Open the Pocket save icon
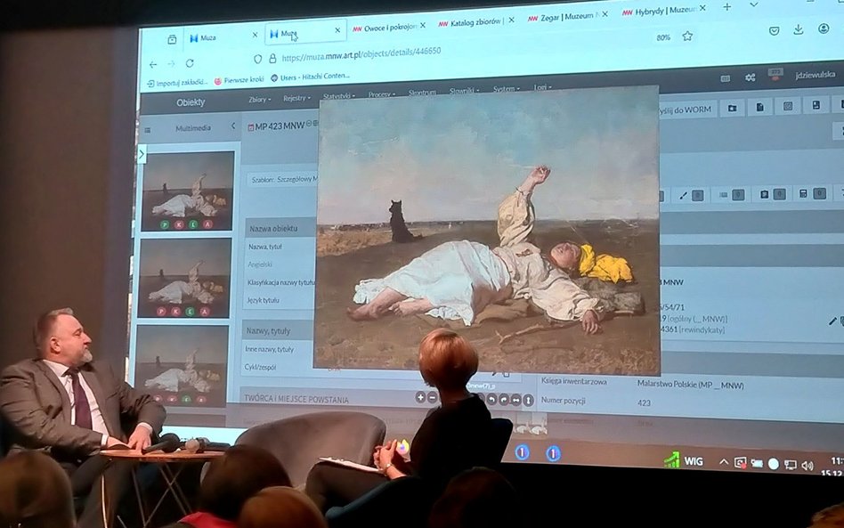This screenshot has height=528, width=844. [x=774, y=30]
